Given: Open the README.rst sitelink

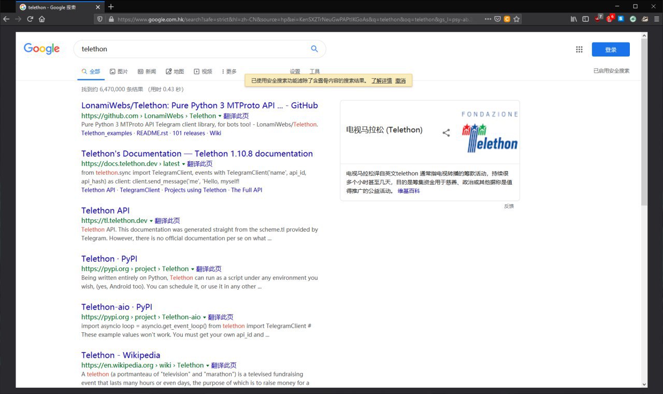Looking at the screenshot, I should click(x=152, y=133).
